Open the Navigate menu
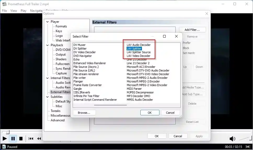The image size is (253, 150). click(x=36, y=11)
